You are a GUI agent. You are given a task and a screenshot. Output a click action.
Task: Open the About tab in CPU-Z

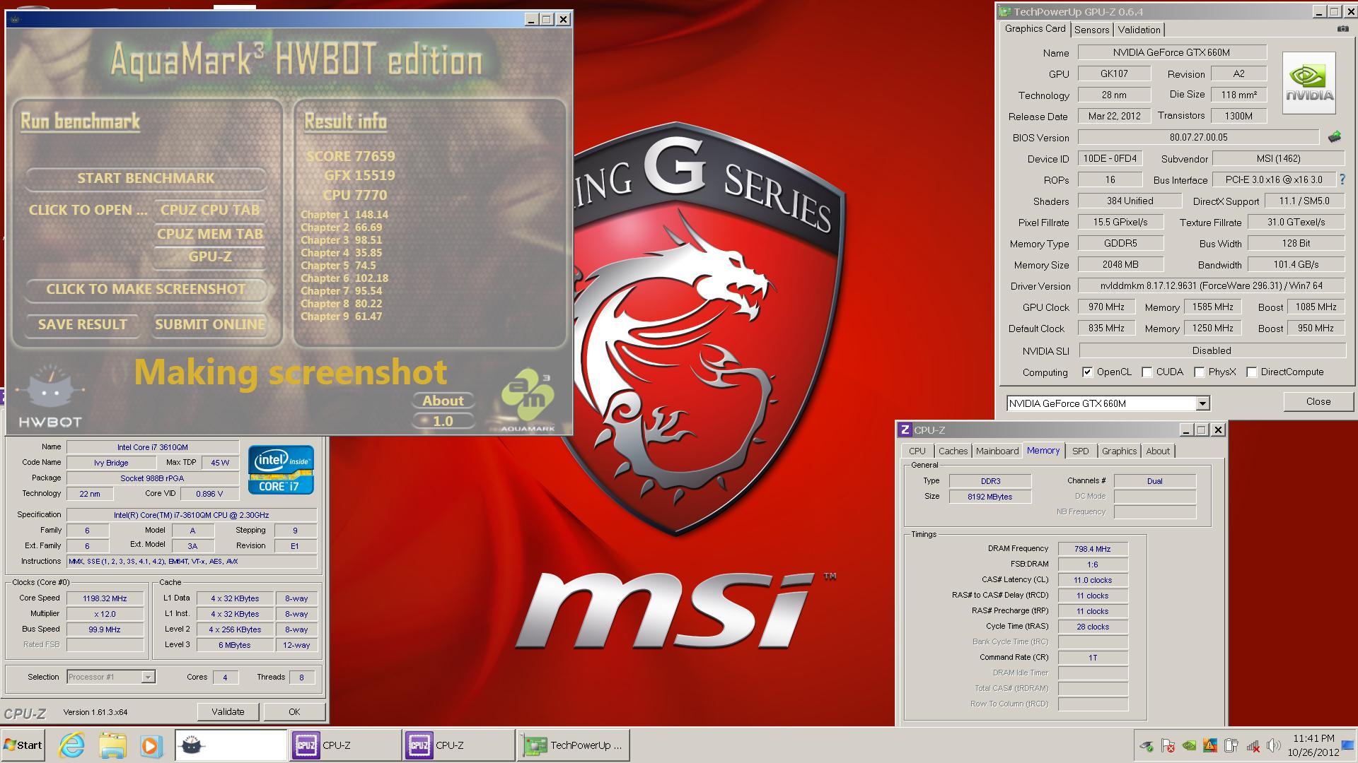pos(1157,451)
